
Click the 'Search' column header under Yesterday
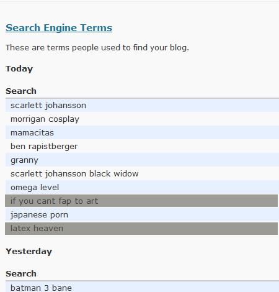21,274
